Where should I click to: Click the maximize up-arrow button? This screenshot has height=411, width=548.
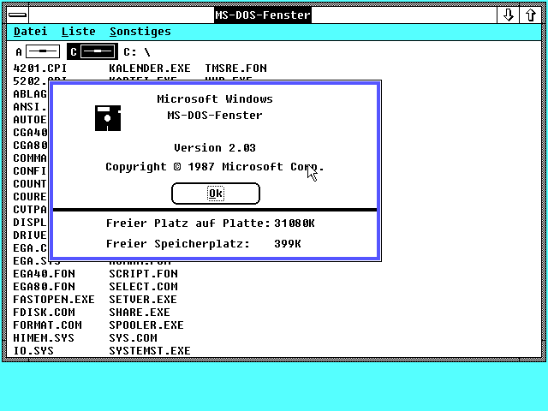[x=531, y=15]
